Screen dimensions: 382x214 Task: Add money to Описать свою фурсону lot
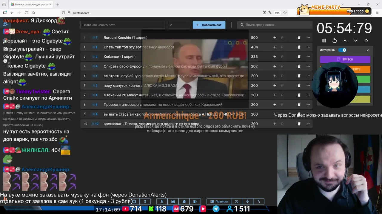pyautogui.click(x=275, y=66)
